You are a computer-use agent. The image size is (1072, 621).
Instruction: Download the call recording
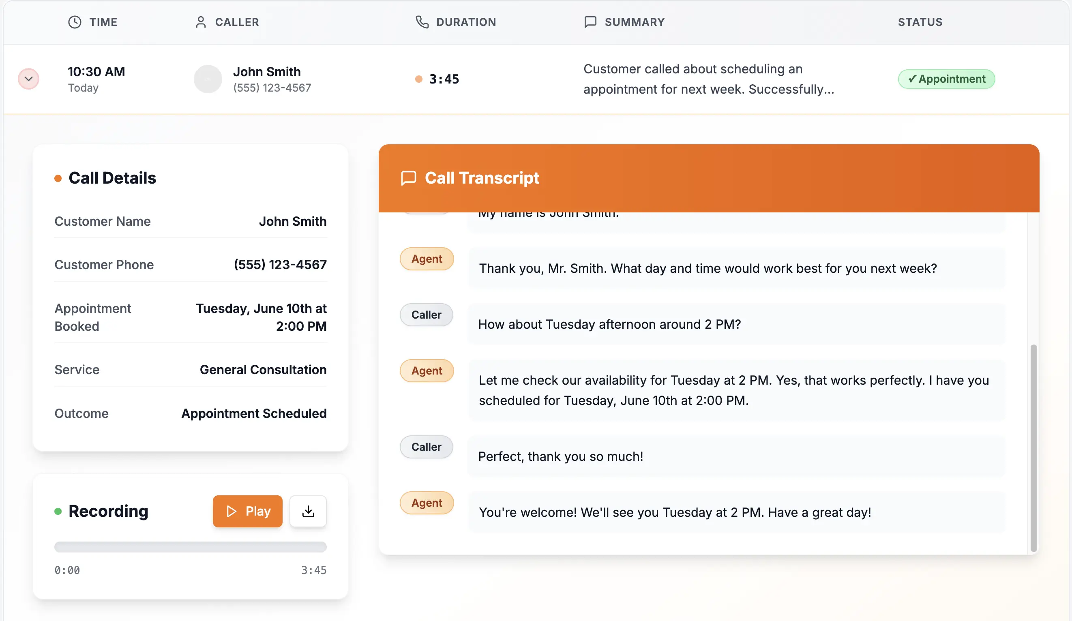pos(308,511)
